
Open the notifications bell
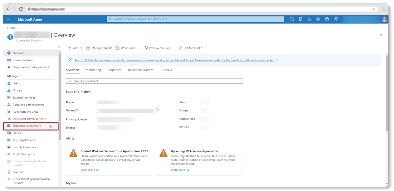tap(309, 19)
